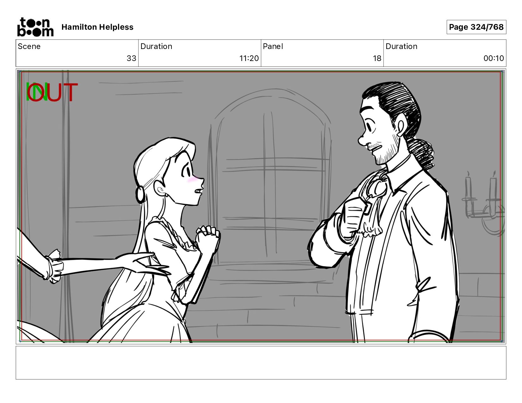The width and height of the screenshot is (522, 403).
Task: Click the scene Duration label
Action: 156,46
